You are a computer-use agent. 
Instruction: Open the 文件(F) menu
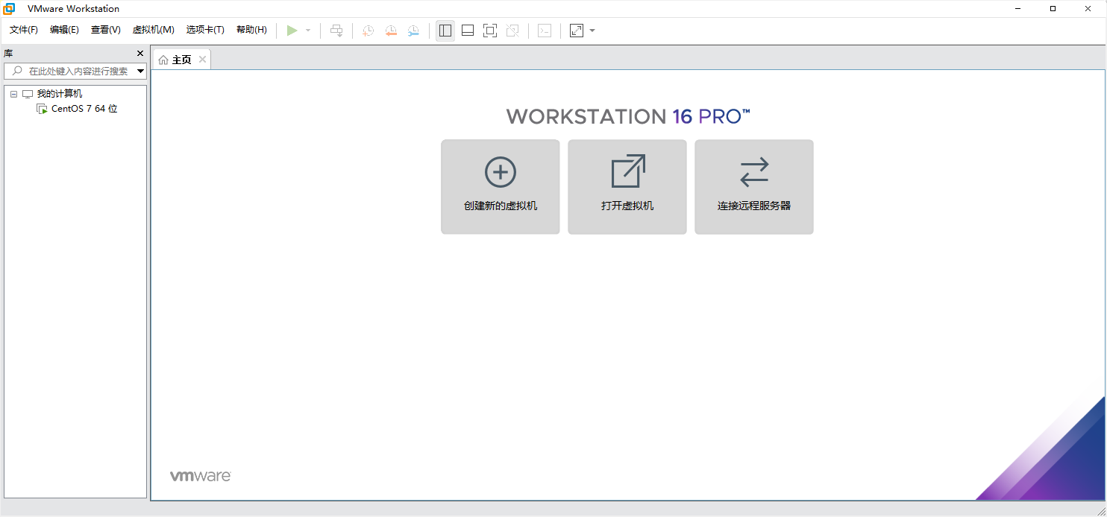(x=24, y=30)
